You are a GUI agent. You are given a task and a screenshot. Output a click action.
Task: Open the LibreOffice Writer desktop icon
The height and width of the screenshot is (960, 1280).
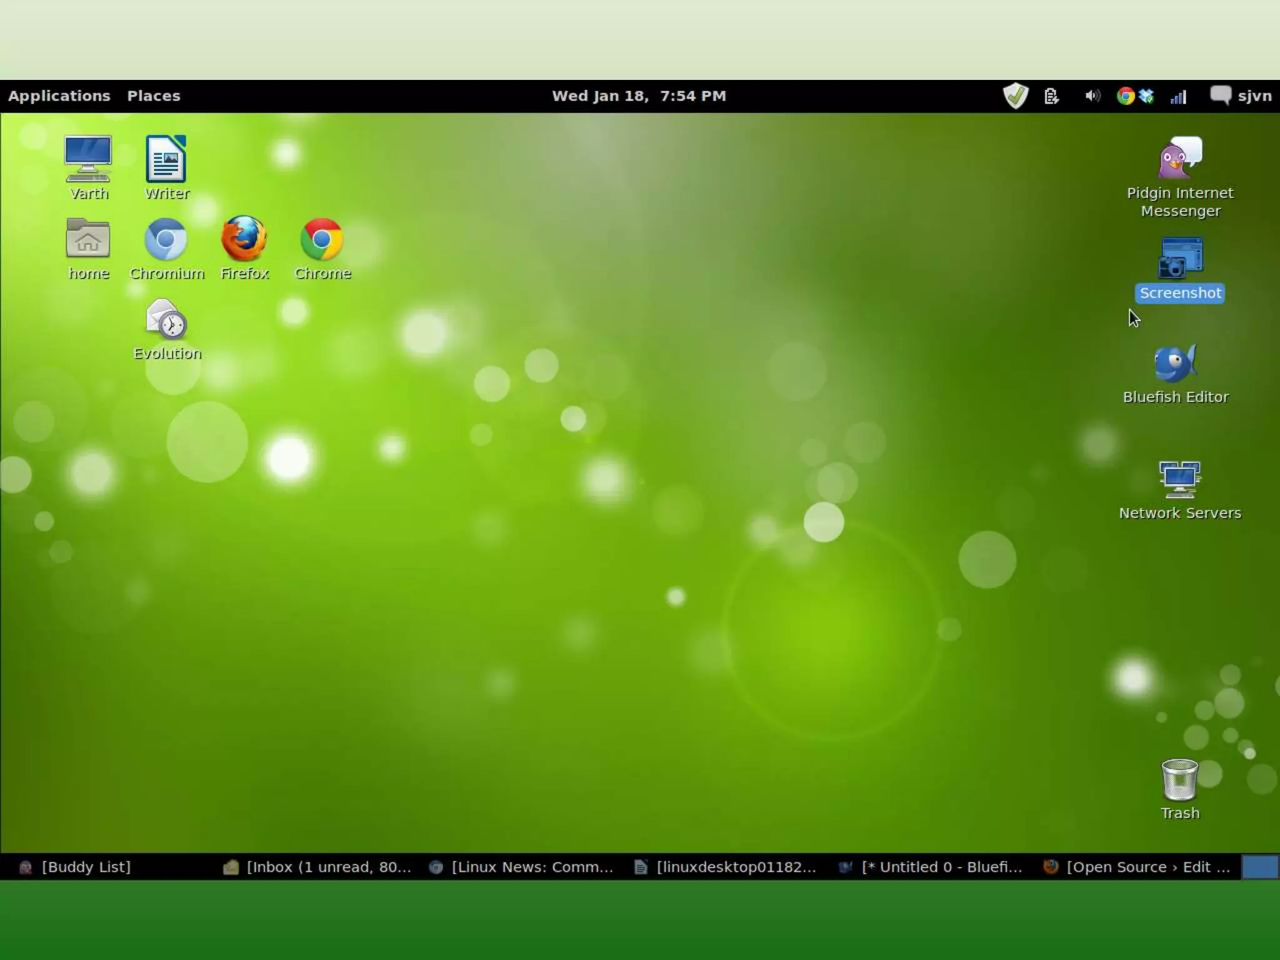coord(166,159)
